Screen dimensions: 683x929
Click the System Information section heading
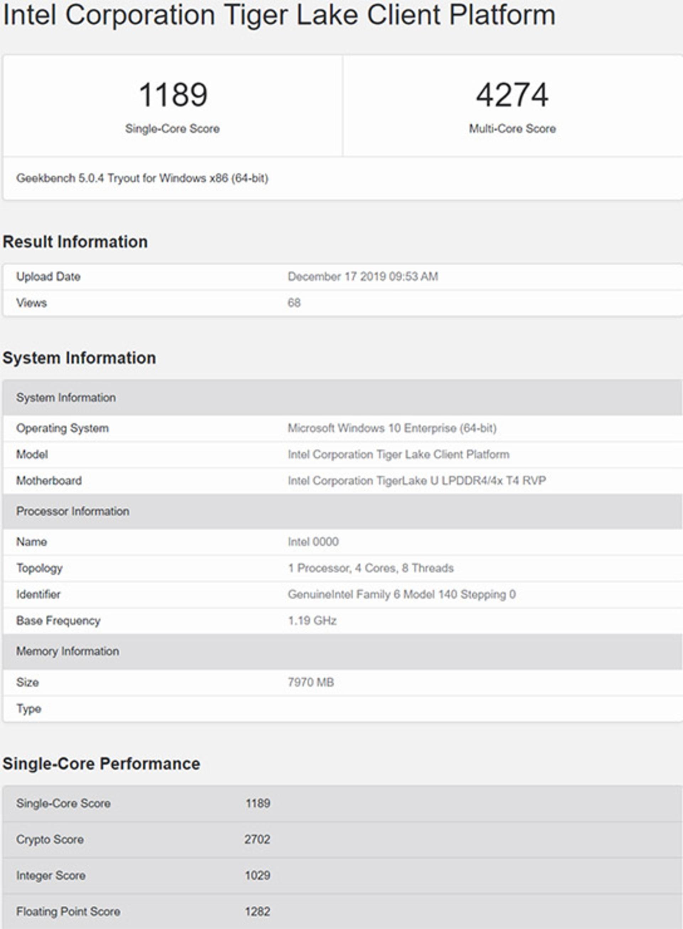click(79, 358)
